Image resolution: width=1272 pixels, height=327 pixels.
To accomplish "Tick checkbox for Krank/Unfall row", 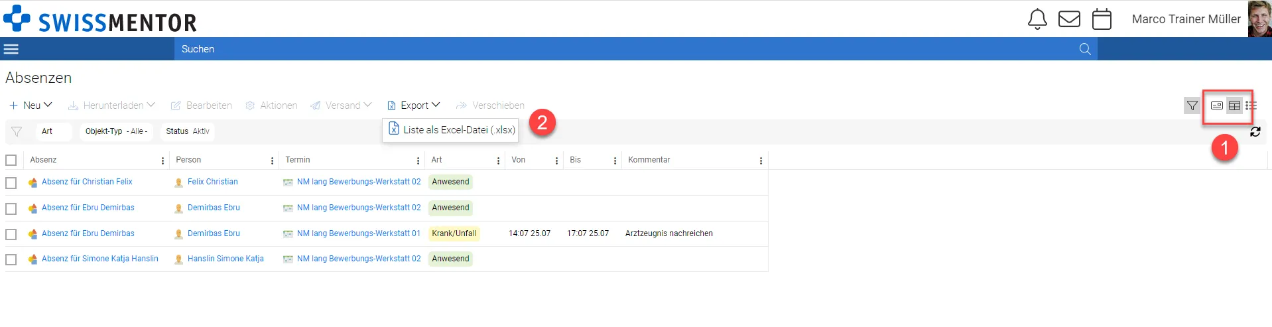I will 11,234.
